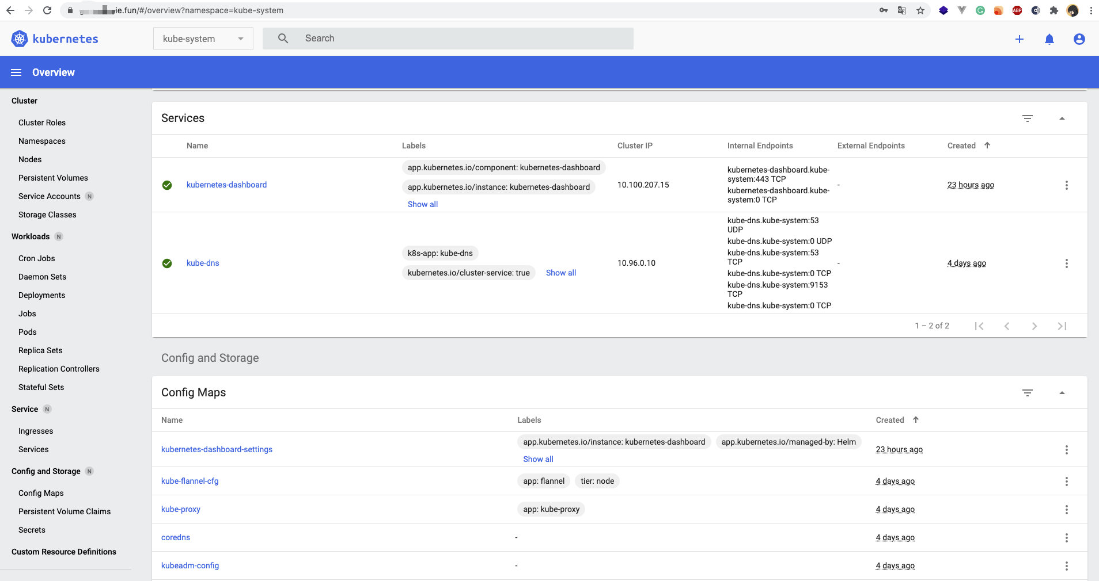
Task: Open Namespaces in sidebar
Action: [42, 141]
